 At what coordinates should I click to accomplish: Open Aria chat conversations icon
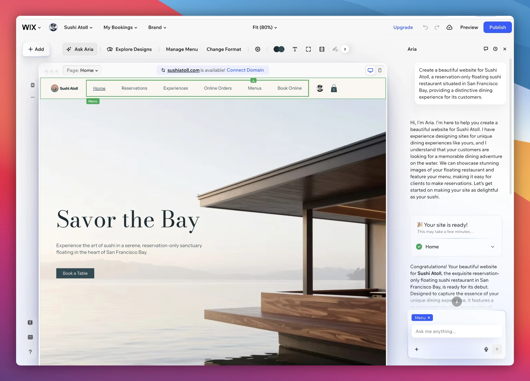(x=486, y=49)
